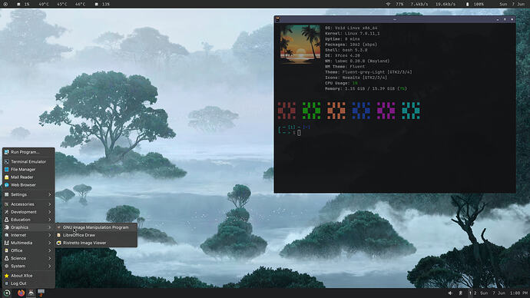Click the Log Out icon in menu

coord(6,283)
